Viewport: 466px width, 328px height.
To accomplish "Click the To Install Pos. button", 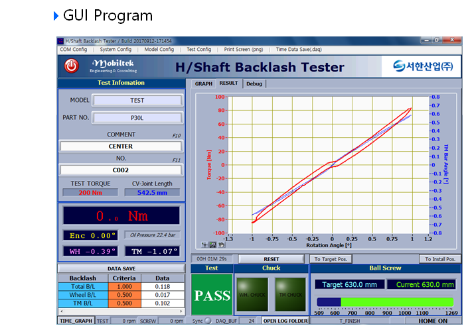I will (440, 259).
